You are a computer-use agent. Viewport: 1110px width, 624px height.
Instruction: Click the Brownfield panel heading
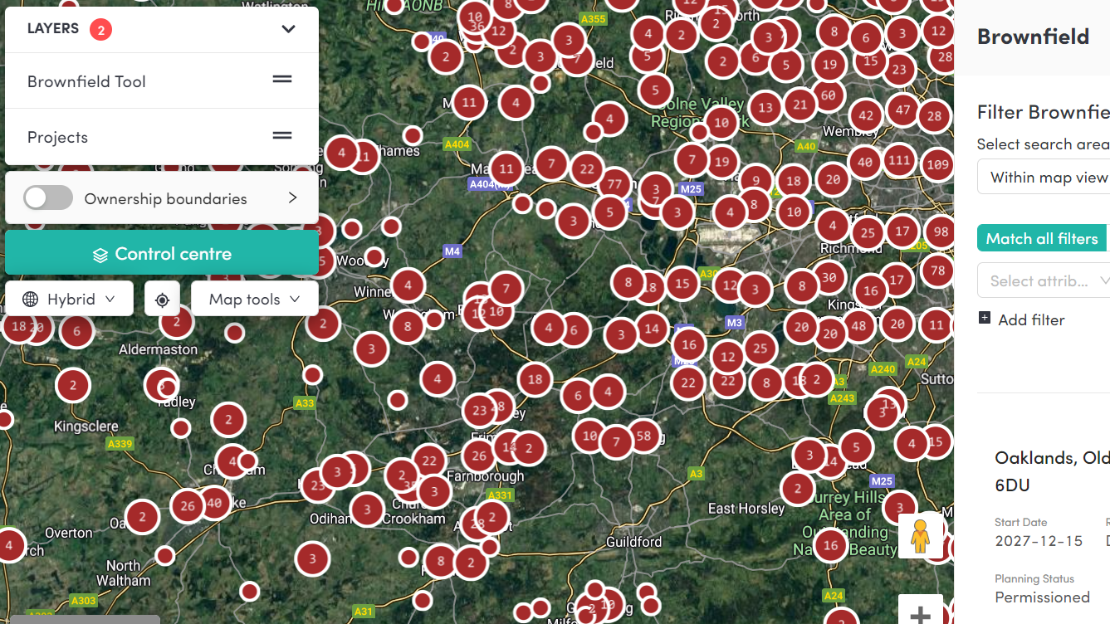pyautogui.click(x=1033, y=37)
